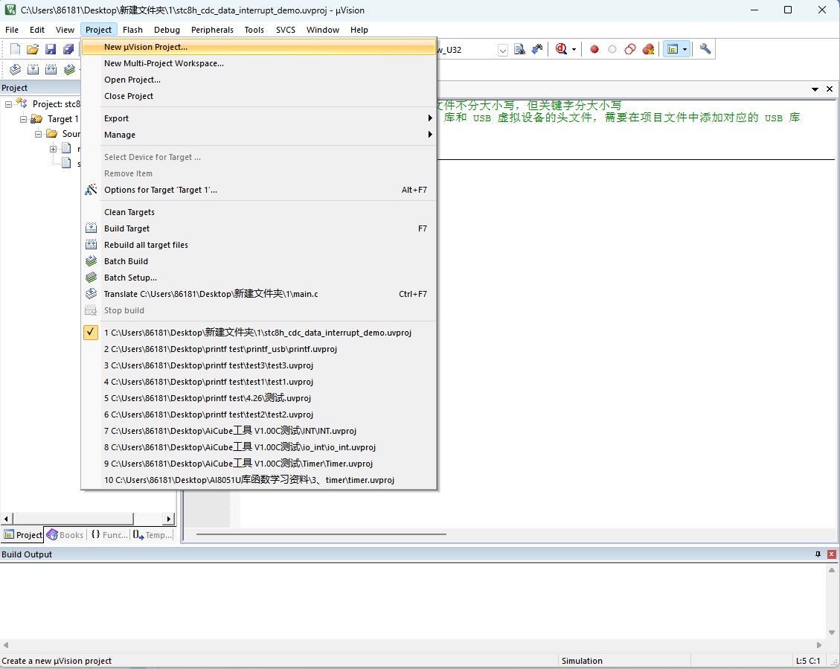Click the Save All toolbar icon
The height and width of the screenshot is (669, 840).
click(68, 49)
